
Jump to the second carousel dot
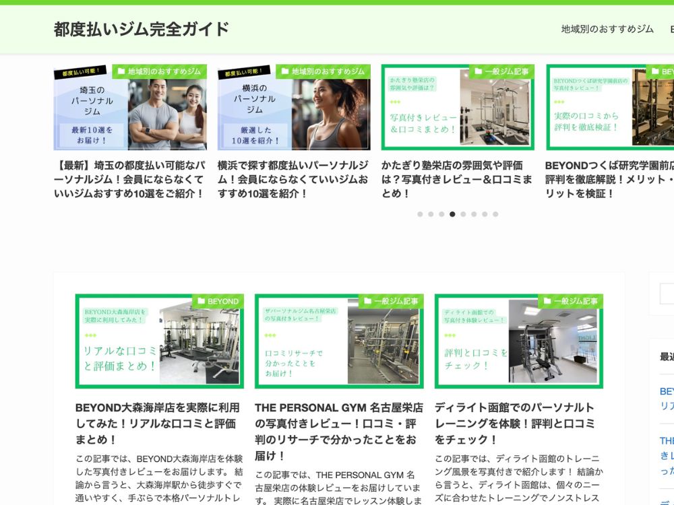[x=431, y=214]
